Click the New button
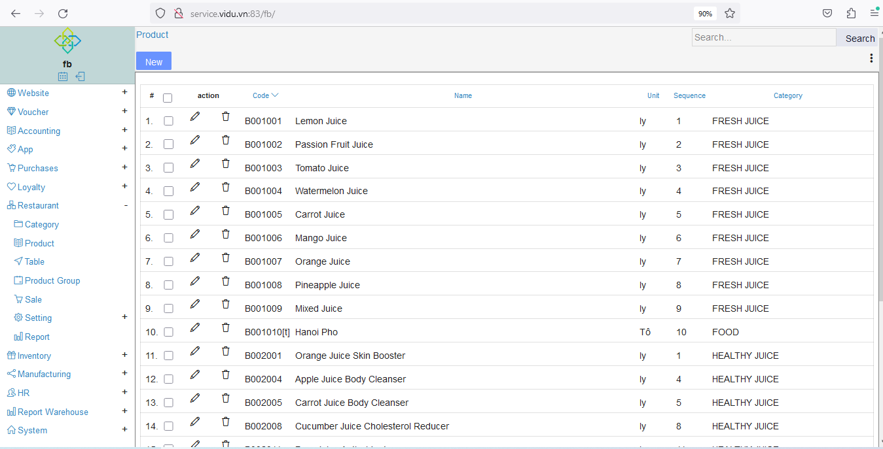This screenshot has height=449, width=883. tap(154, 61)
